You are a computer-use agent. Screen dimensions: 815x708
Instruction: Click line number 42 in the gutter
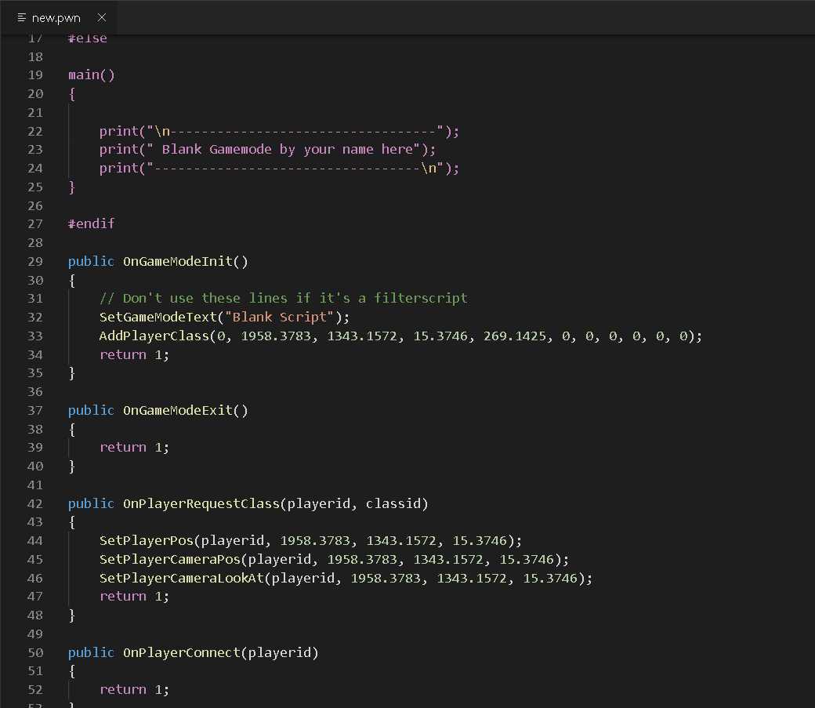pyautogui.click(x=35, y=503)
